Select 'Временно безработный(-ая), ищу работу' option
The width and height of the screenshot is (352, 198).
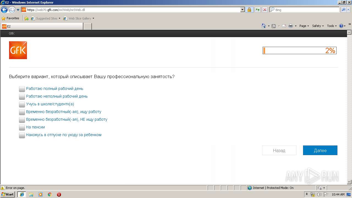[22, 112]
